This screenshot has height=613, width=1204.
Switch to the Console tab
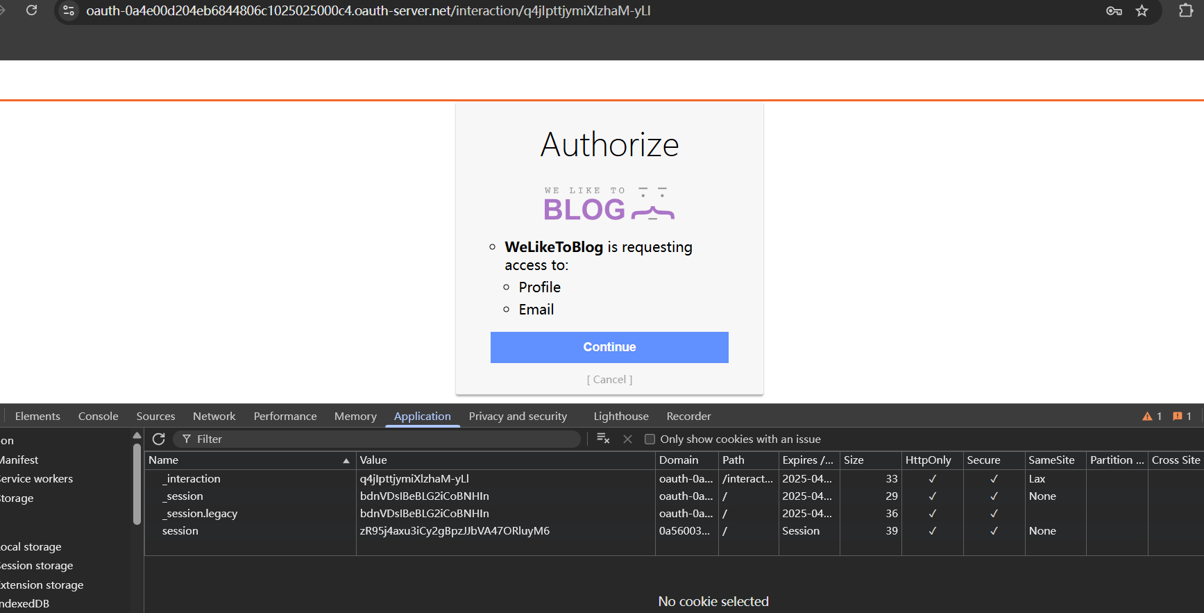pos(98,417)
